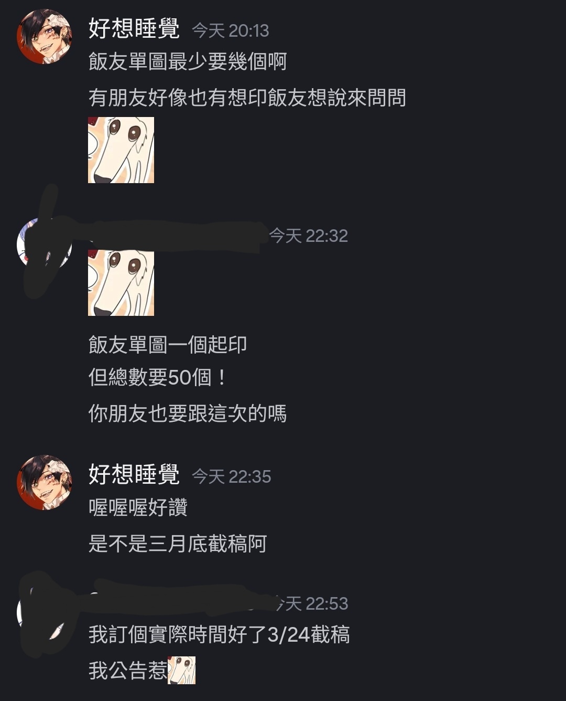This screenshot has height=701, width=566.
Task: Open 好想睡覺's avatar at the 22:35 message
Action: pyautogui.click(x=45, y=482)
